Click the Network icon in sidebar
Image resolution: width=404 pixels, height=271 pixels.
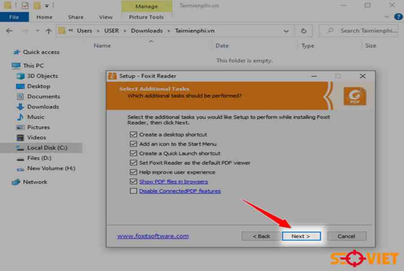[16, 182]
